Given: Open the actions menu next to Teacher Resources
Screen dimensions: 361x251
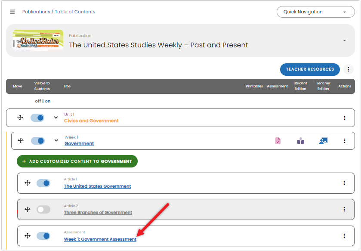Looking at the screenshot, I should coord(348,69).
